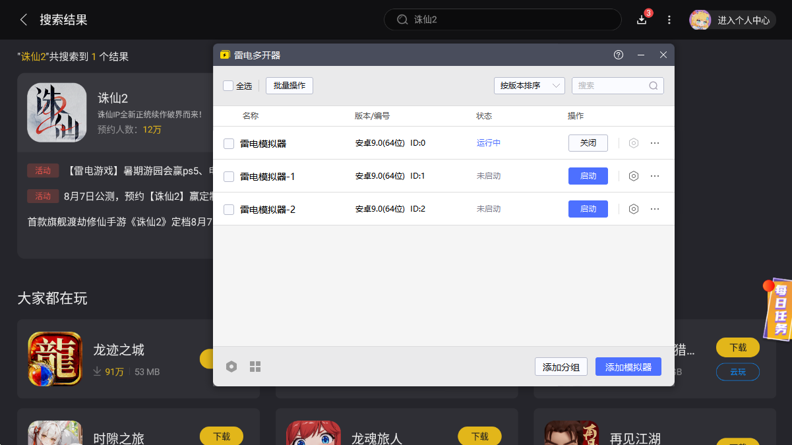This screenshot has width=792, height=445.
Task: Click the 状态 column header
Action: 484,116
